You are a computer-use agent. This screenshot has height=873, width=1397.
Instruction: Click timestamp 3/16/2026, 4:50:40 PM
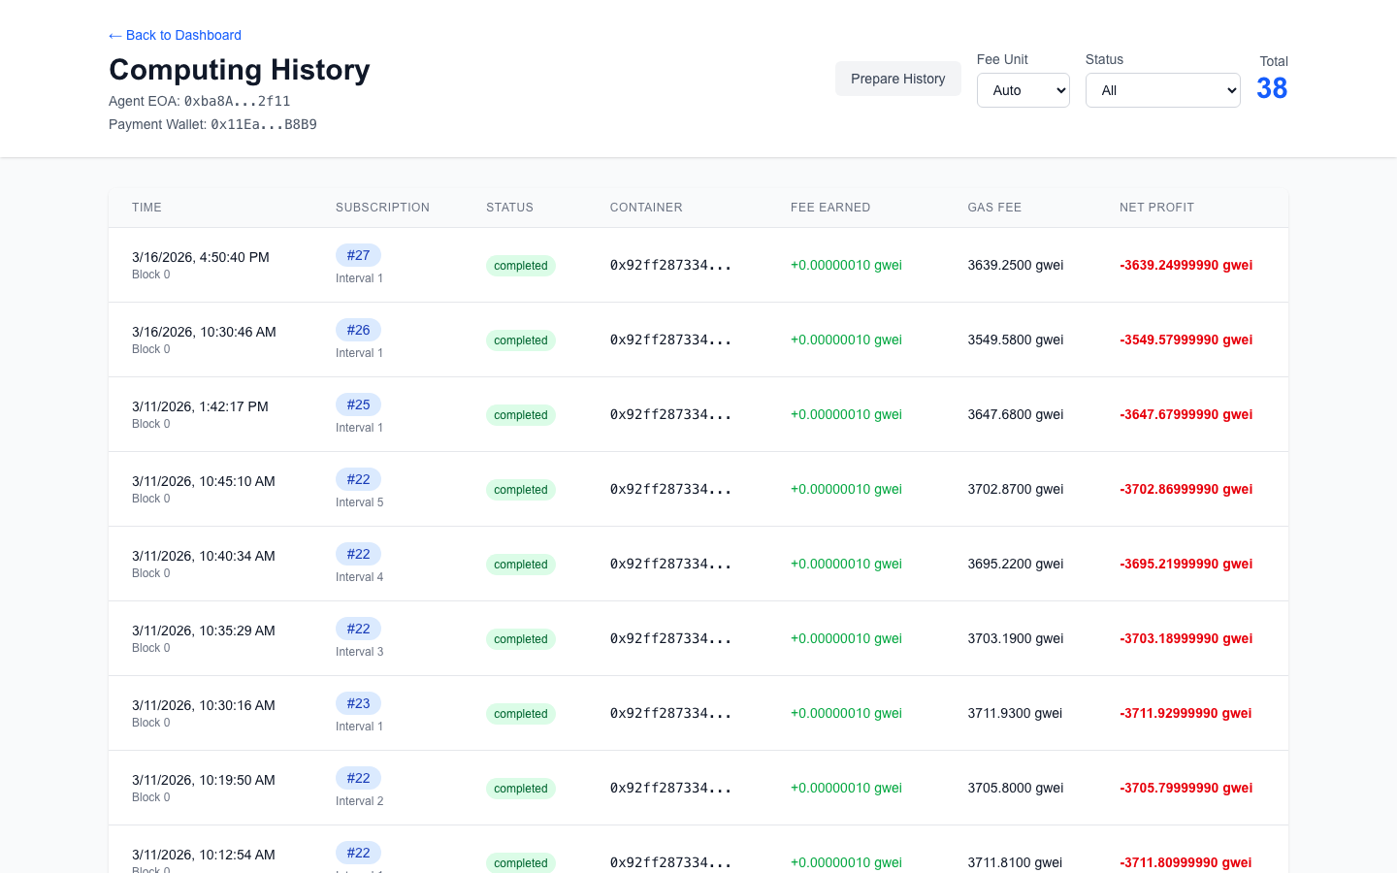[x=201, y=257]
